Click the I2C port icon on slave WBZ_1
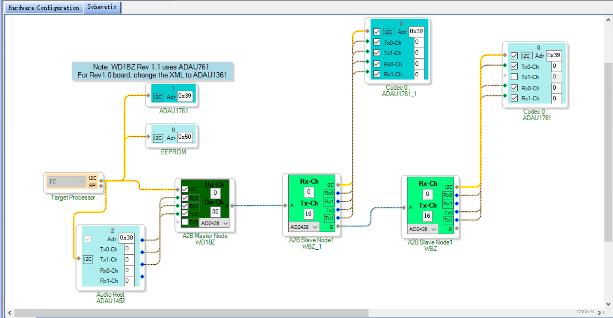Viewport: 613px width, 318px height. pos(329,185)
